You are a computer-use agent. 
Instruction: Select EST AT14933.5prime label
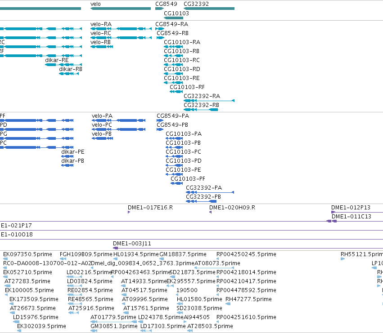click(144, 281)
